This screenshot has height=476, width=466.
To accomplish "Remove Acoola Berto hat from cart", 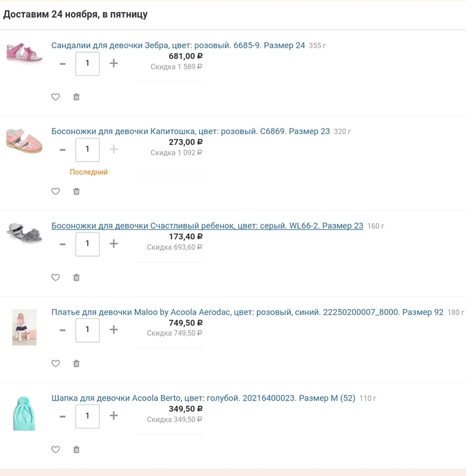I will click(x=76, y=449).
